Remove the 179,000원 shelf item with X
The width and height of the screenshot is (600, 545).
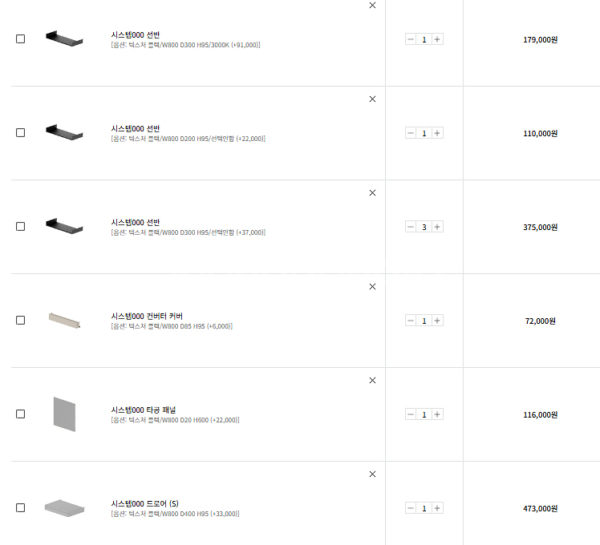coord(372,6)
